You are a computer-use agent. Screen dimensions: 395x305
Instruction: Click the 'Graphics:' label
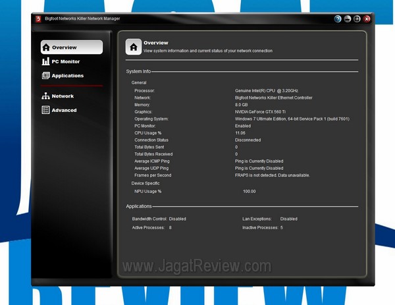click(144, 112)
